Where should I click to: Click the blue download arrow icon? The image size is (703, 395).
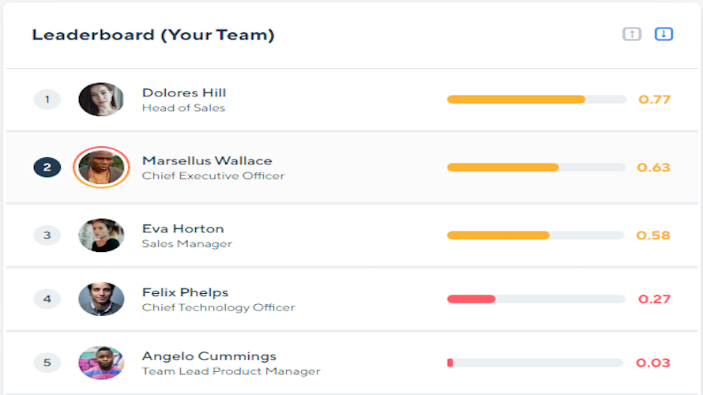pos(664,34)
